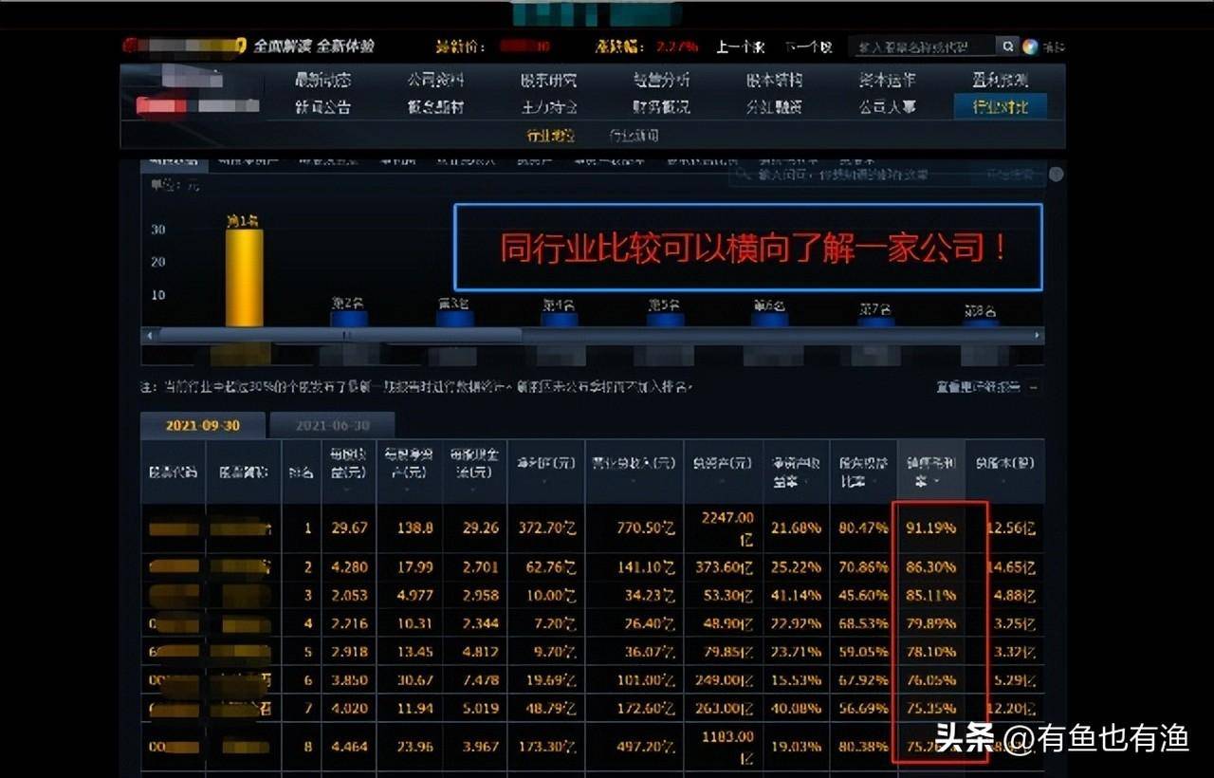The image size is (1214, 778).
Task: Open the 股本结构 tab
Action: [x=774, y=81]
